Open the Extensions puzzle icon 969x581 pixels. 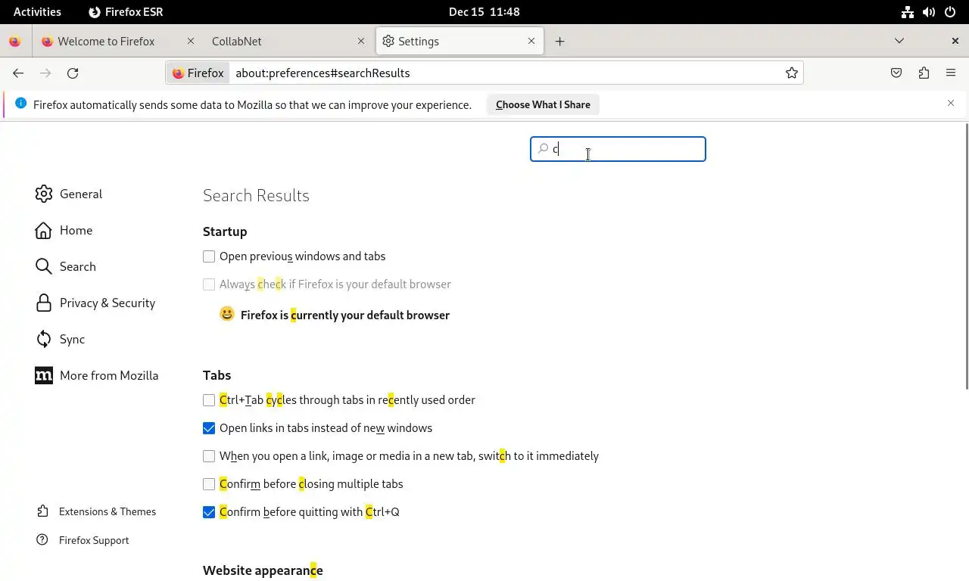pyautogui.click(x=924, y=73)
